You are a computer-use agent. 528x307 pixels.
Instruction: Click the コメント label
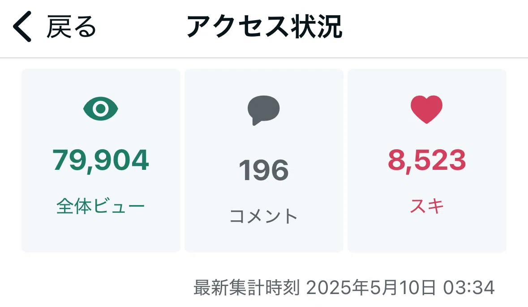(x=264, y=216)
